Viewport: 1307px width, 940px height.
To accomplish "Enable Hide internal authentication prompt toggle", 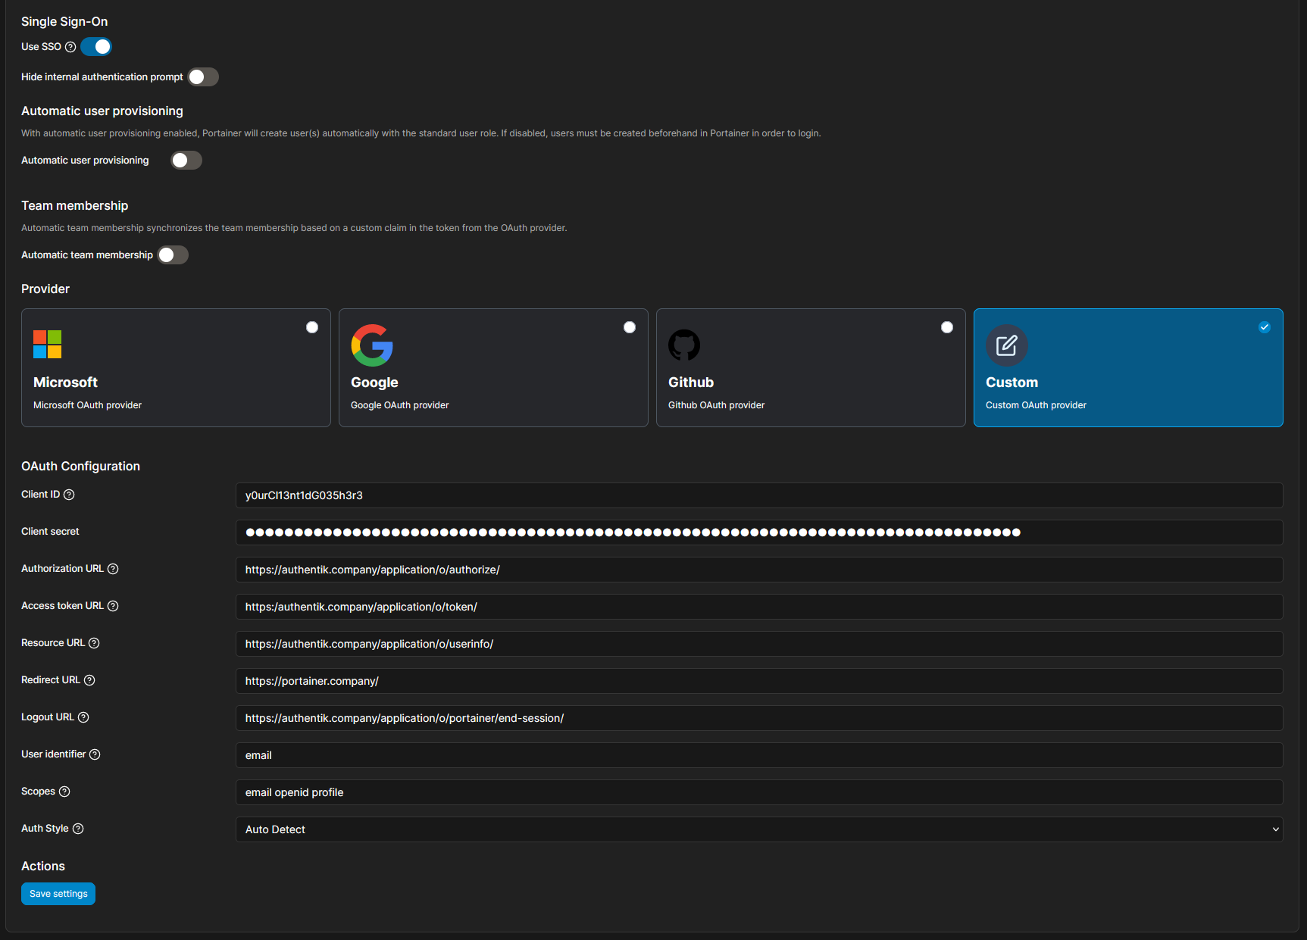I will (x=203, y=77).
